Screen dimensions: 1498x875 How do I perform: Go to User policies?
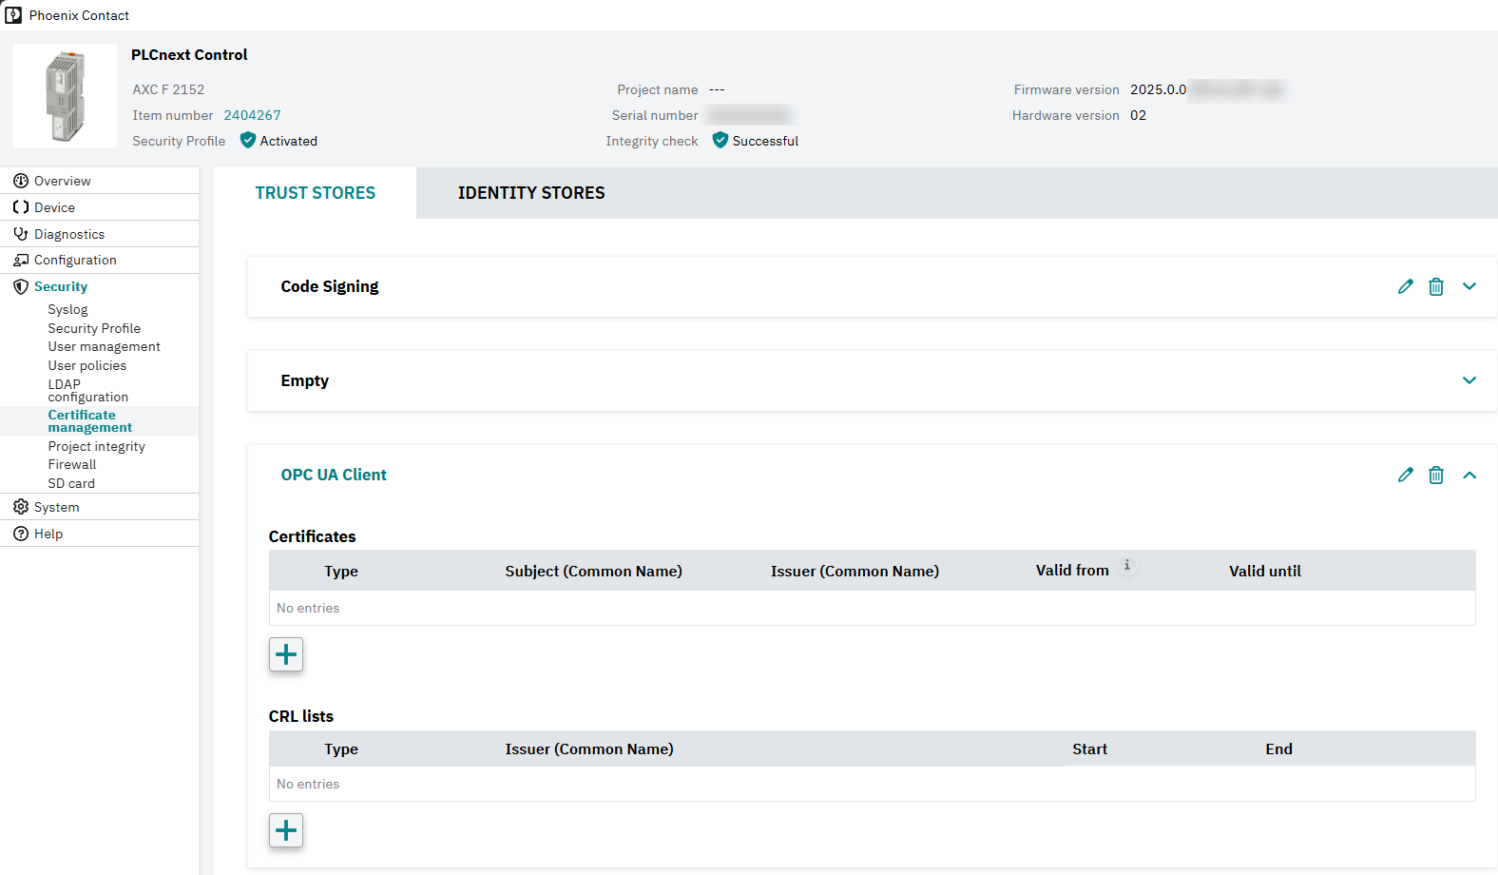[x=86, y=365]
